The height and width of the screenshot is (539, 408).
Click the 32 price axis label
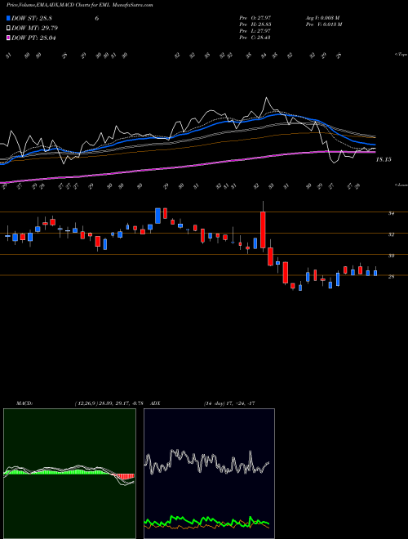[x=390, y=234]
